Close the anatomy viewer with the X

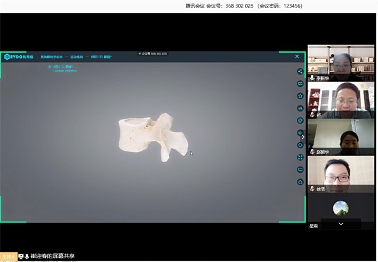pyautogui.click(x=297, y=57)
